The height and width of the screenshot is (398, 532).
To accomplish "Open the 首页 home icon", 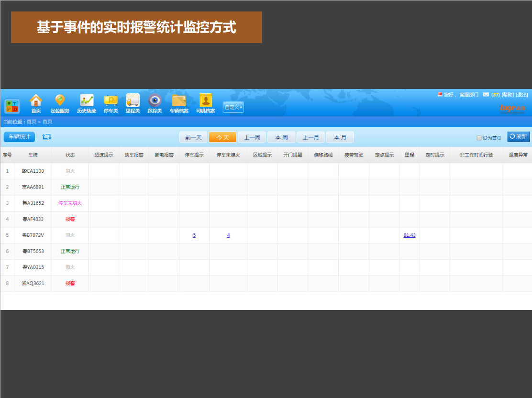I will (36, 101).
